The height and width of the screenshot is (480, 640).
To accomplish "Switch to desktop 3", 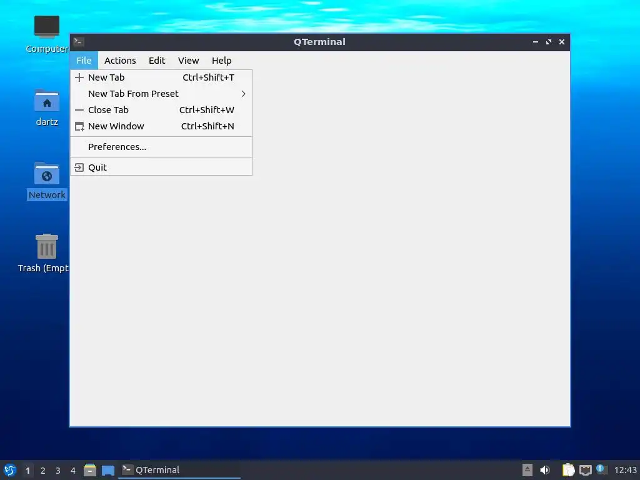I will [x=58, y=471].
